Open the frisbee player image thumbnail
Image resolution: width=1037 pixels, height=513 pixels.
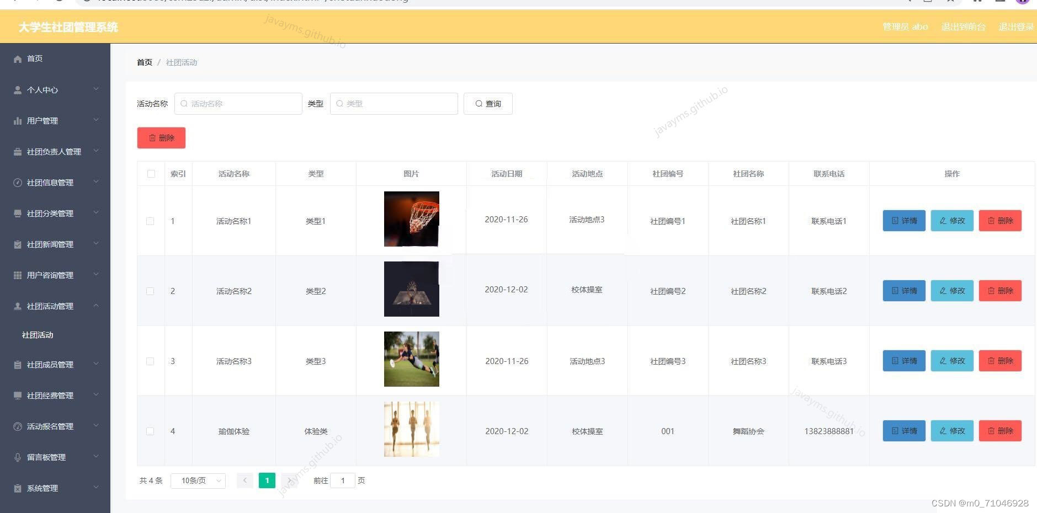[412, 359]
